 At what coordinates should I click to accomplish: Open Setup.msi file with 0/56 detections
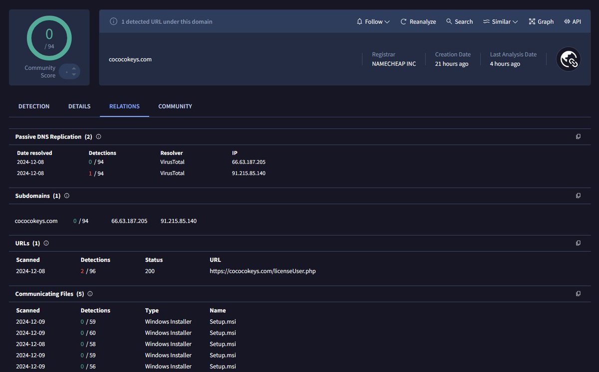click(223, 367)
